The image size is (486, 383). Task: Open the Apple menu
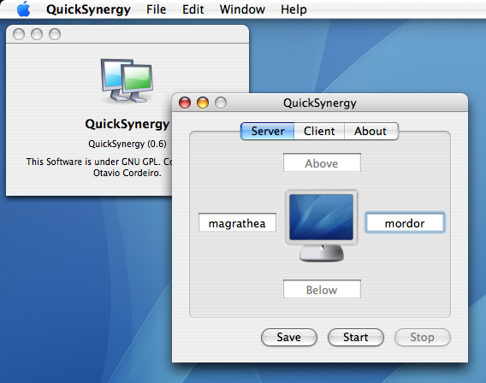pyautogui.click(x=24, y=9)
